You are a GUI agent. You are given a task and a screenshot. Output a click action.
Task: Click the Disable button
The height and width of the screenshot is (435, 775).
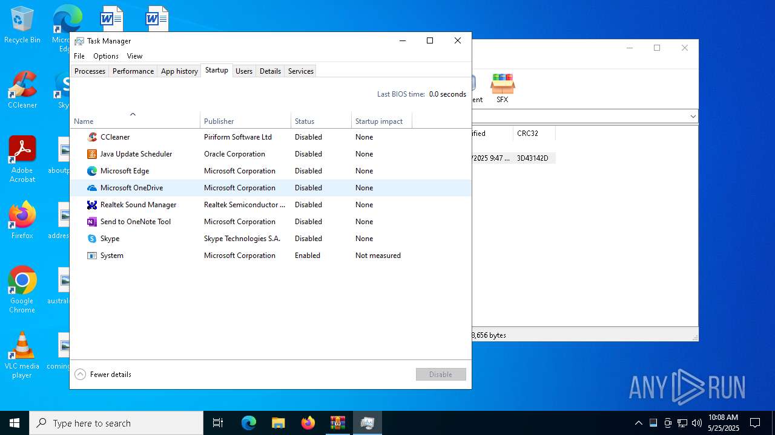[441, 375]
